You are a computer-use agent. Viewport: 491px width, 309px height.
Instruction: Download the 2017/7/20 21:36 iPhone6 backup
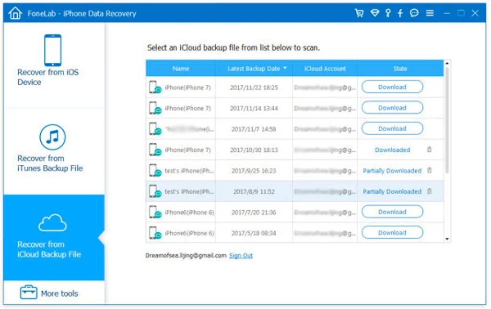pos(392,212)
